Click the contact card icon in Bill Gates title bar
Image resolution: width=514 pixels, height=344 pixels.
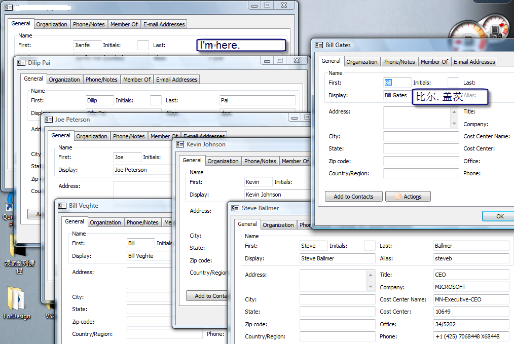pos(319,45)
